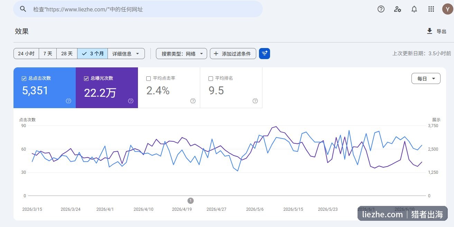
Task: Open 详细信息 date dropdown
Action: coord(126,54)
